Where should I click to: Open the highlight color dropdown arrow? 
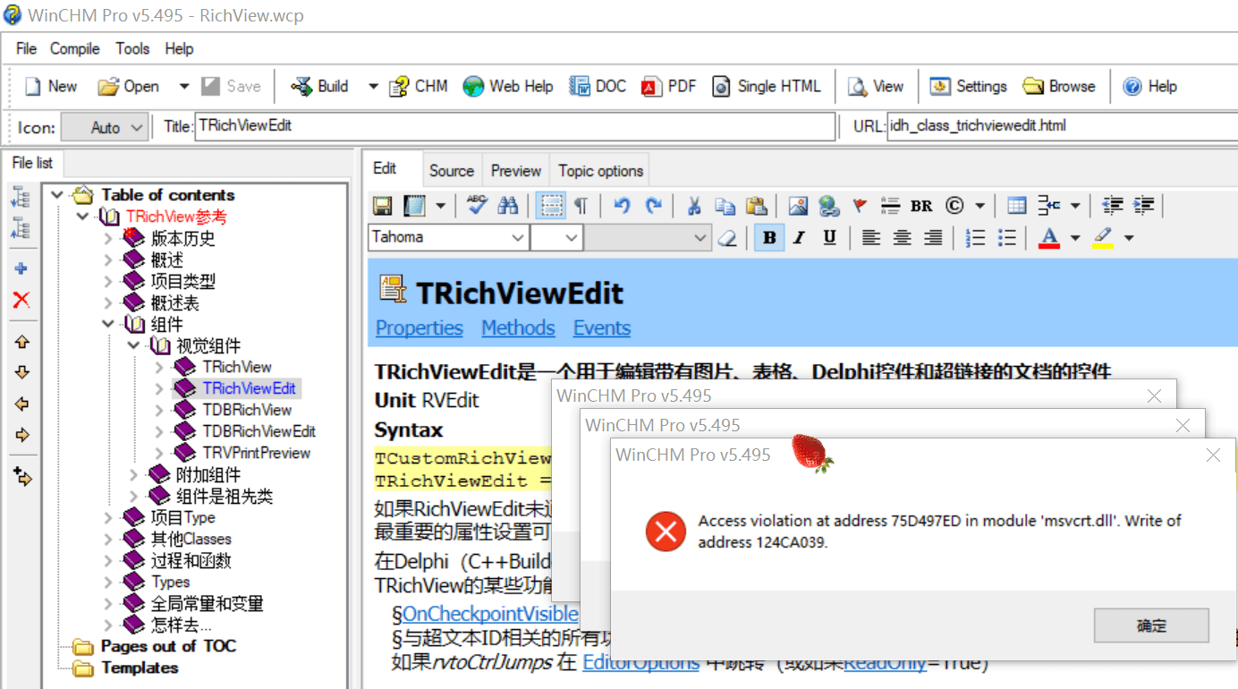(x=1129, y=237)
